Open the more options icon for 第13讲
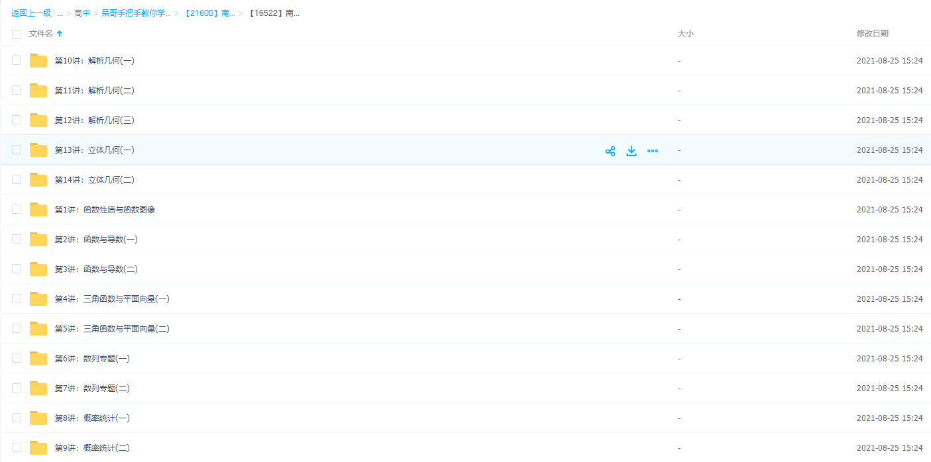Image resolution: width=931 pixels, height=462 pixels. 653,151
